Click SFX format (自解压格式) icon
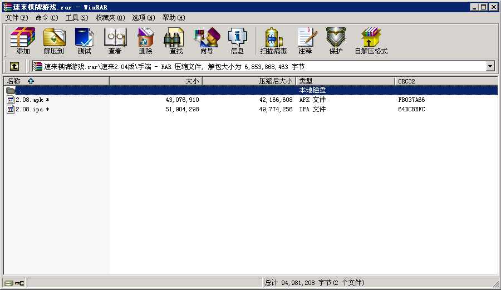Image resolution: width=501 pixels, height=290 pixels. tap(371, 41)
